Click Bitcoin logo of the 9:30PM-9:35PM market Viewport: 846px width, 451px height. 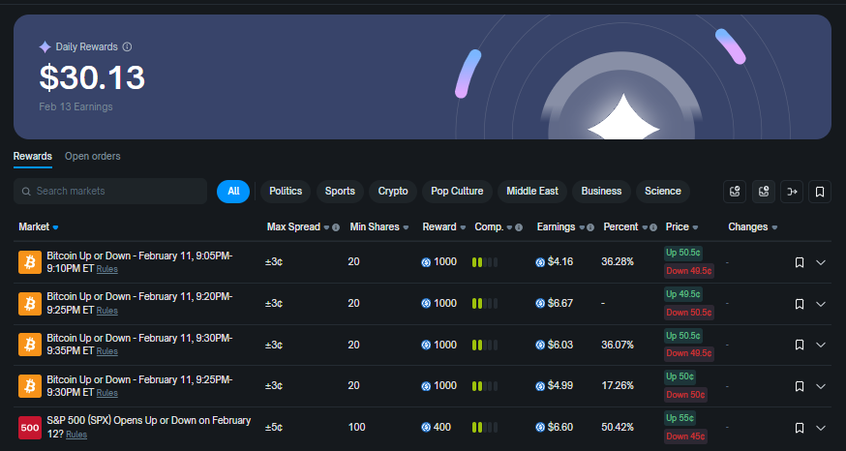tap(30, 345)
